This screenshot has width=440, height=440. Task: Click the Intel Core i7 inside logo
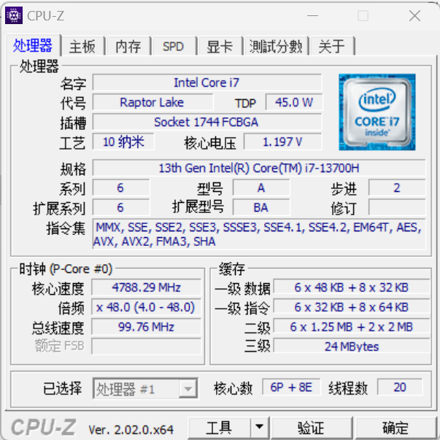click(x=377, y=112)
